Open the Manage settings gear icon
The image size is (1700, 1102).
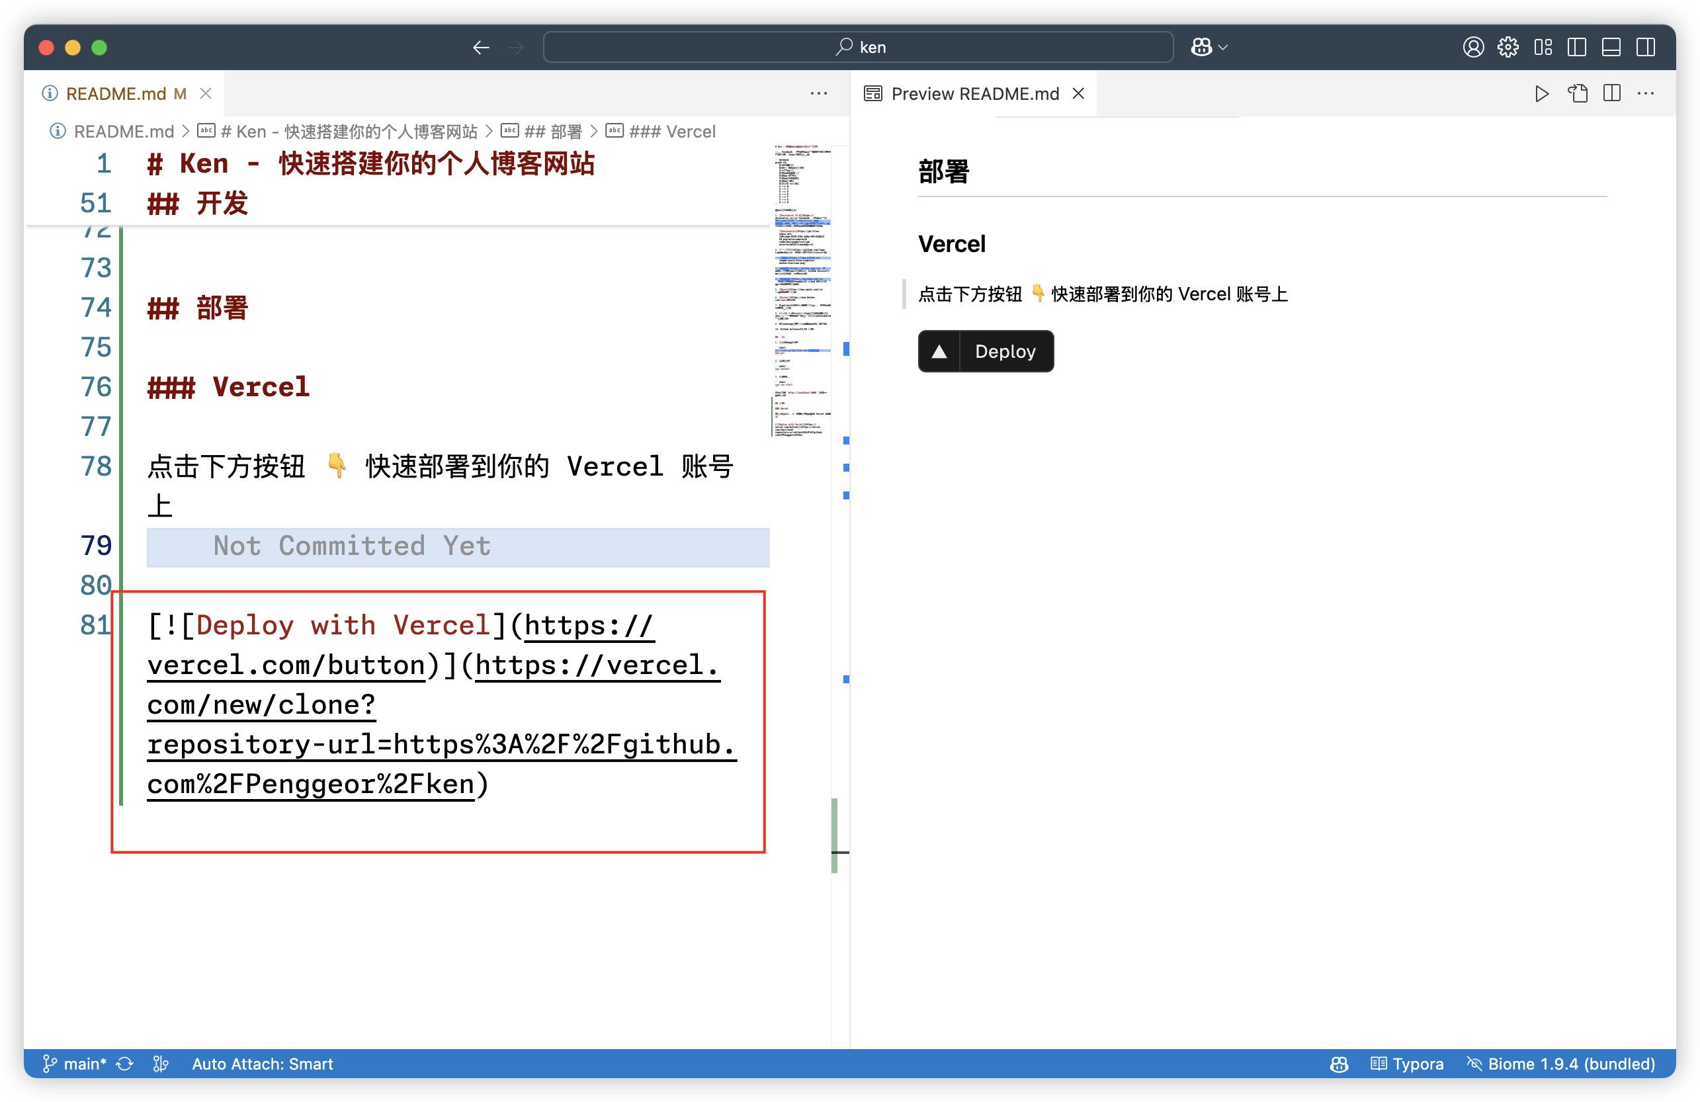1508,47
